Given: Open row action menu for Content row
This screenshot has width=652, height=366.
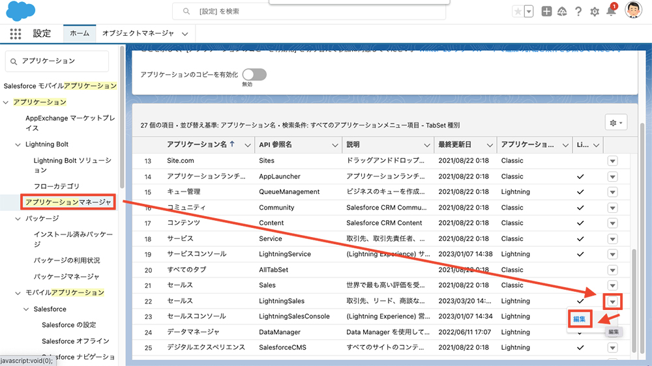Looking at the screenshot, I should click(x=612, y=223).
